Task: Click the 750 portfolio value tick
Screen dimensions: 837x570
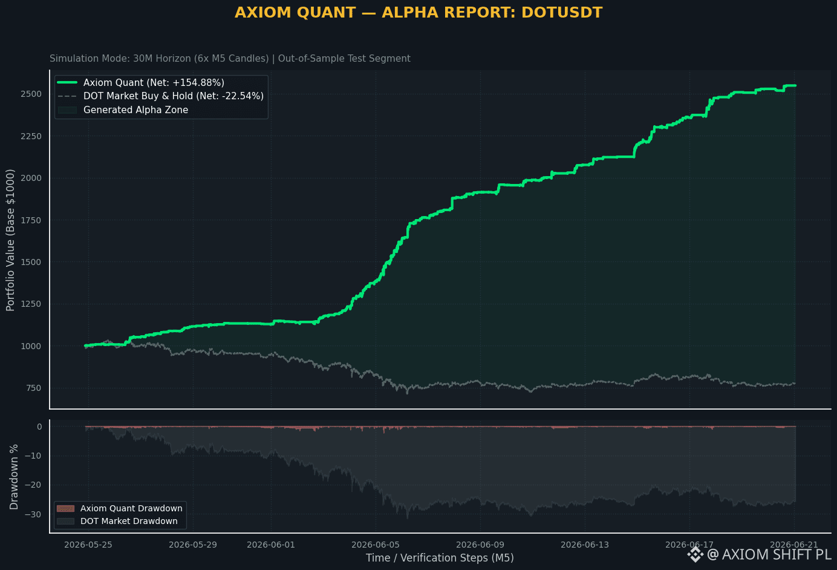Action: coord(34,388)
